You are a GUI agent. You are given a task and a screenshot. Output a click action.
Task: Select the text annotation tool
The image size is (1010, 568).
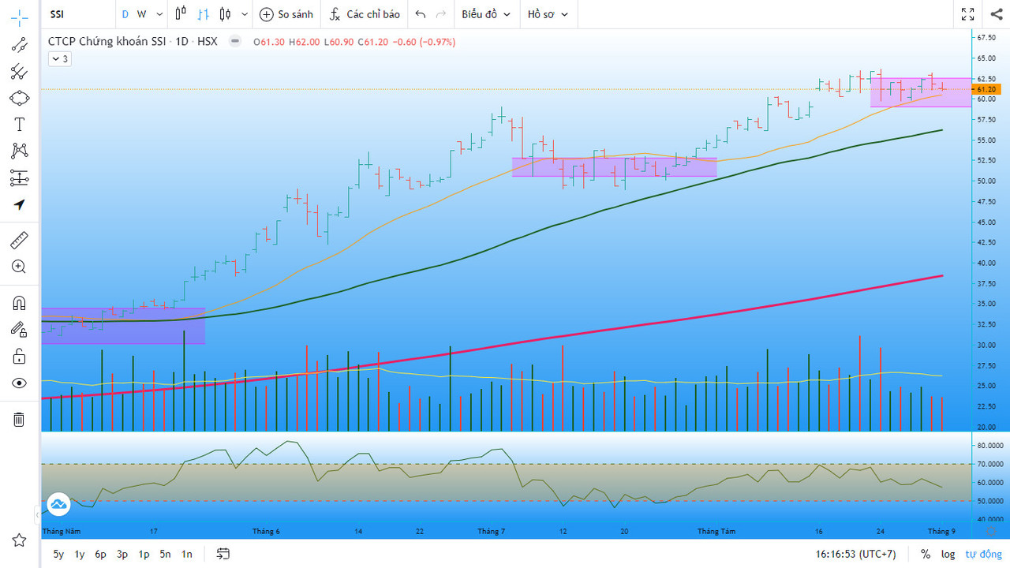coord(19,125)
